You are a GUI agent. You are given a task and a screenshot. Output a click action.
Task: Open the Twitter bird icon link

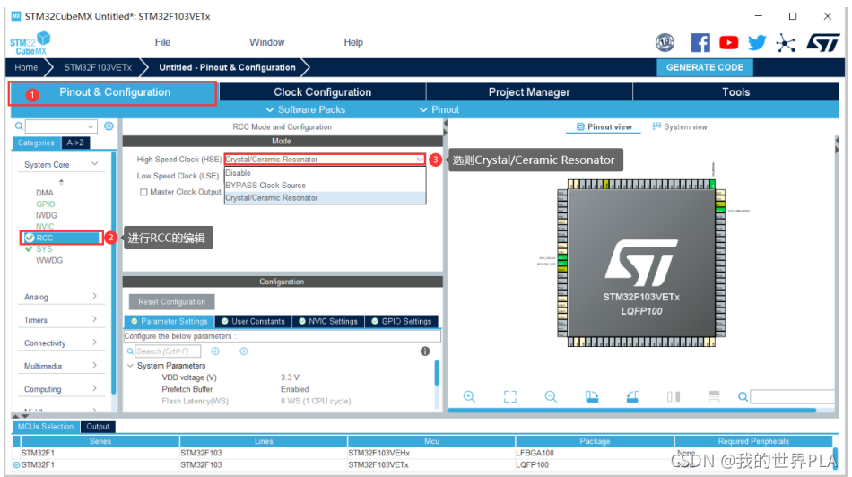click(x=757, y=42)
